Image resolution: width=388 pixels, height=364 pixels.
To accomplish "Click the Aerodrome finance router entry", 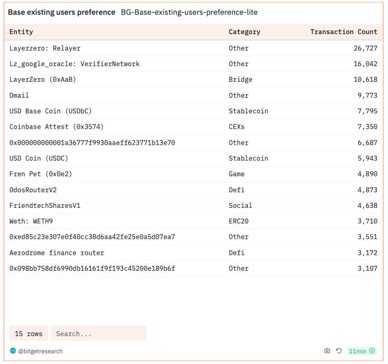I will (57, 253).
